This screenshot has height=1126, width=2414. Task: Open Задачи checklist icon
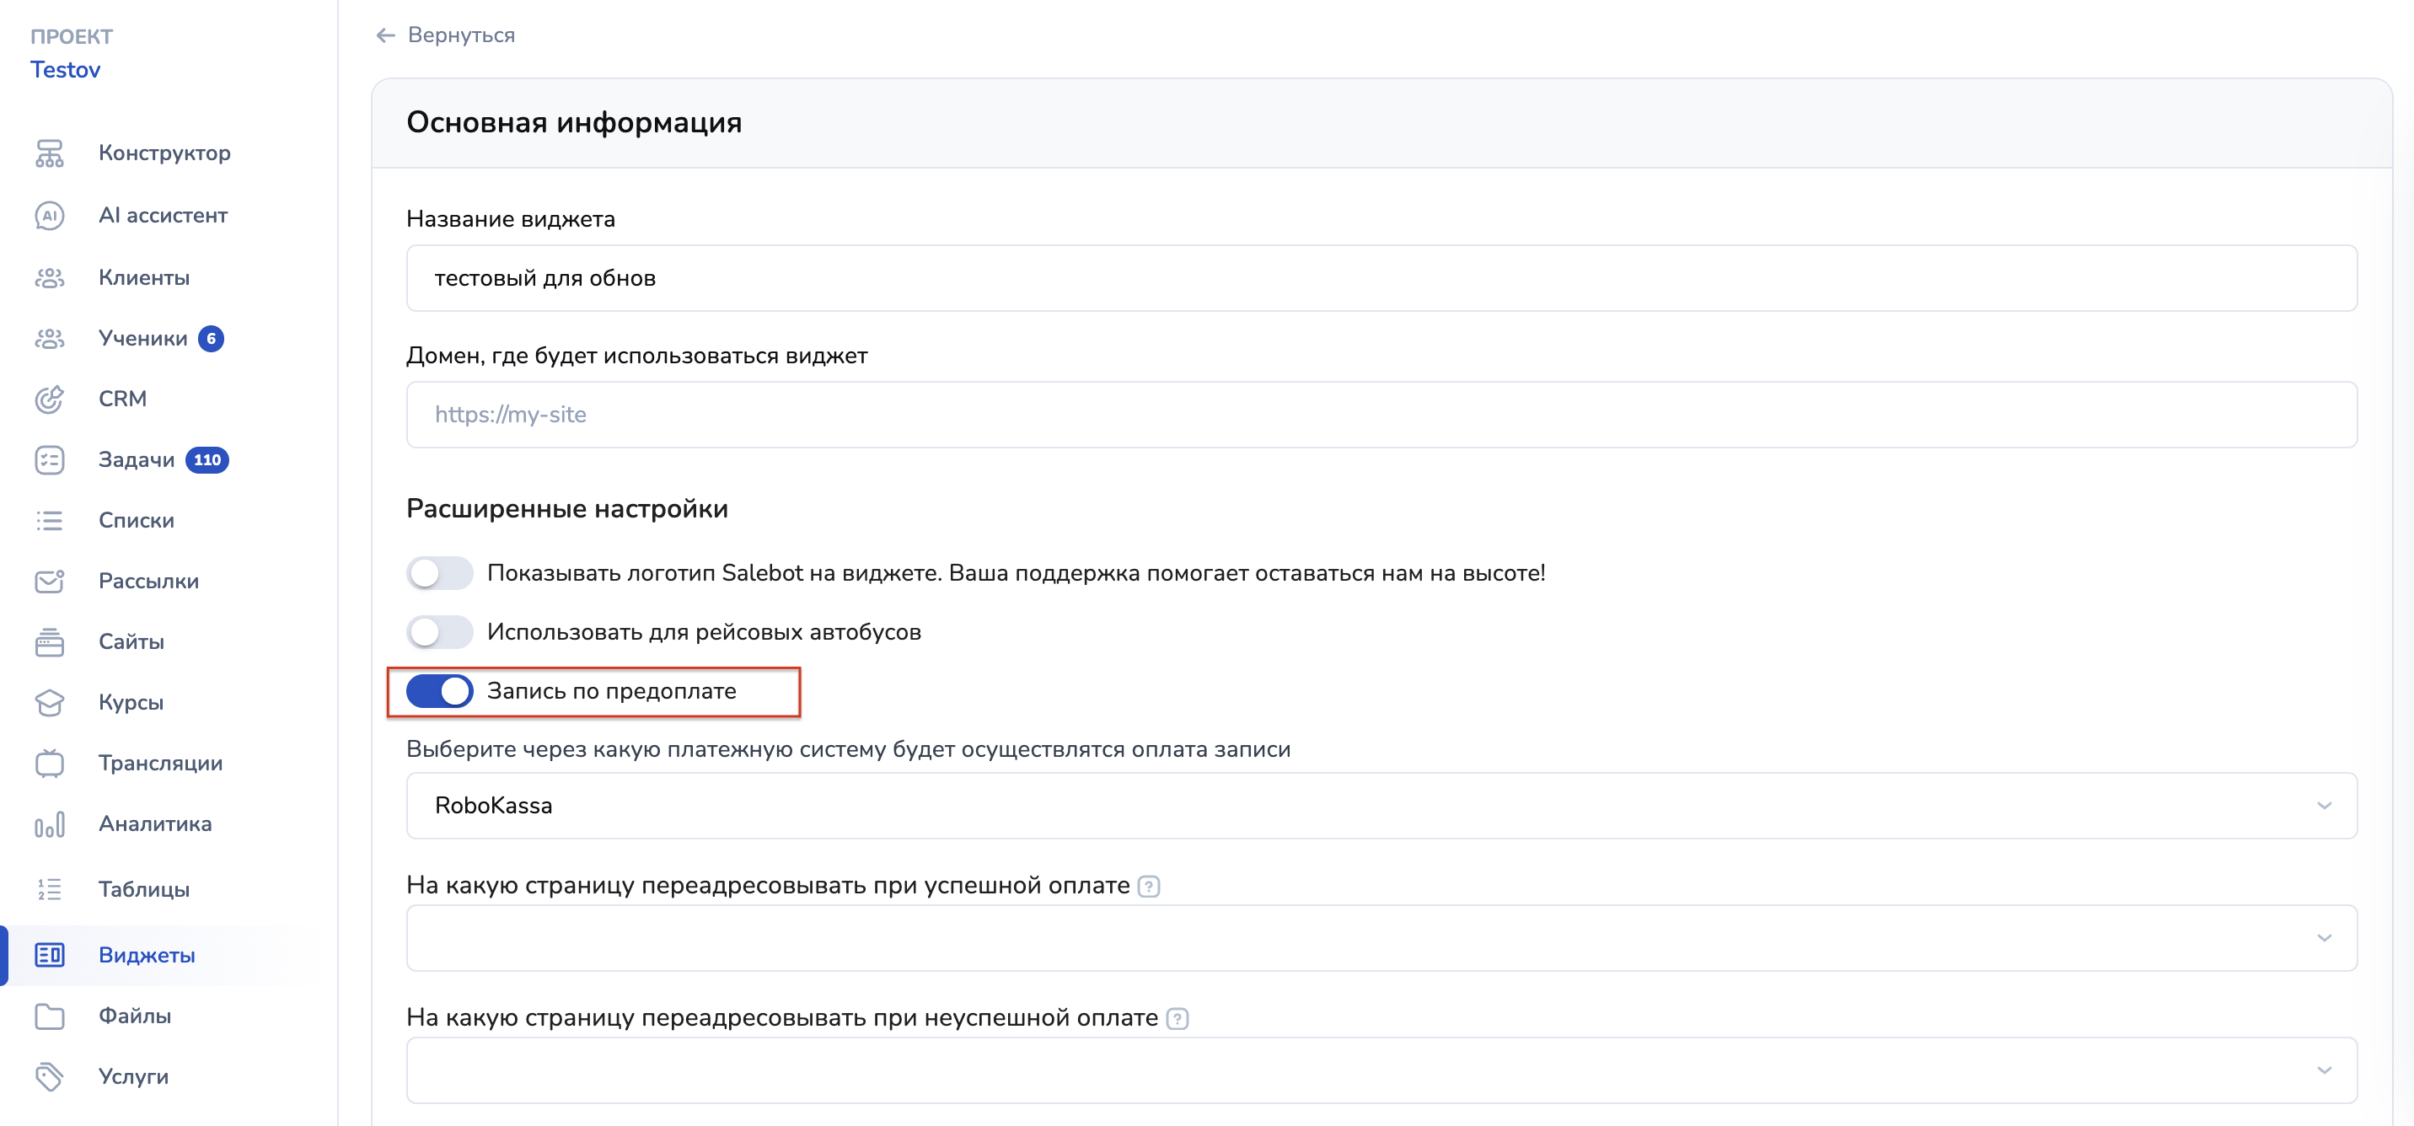coord(50,460)
